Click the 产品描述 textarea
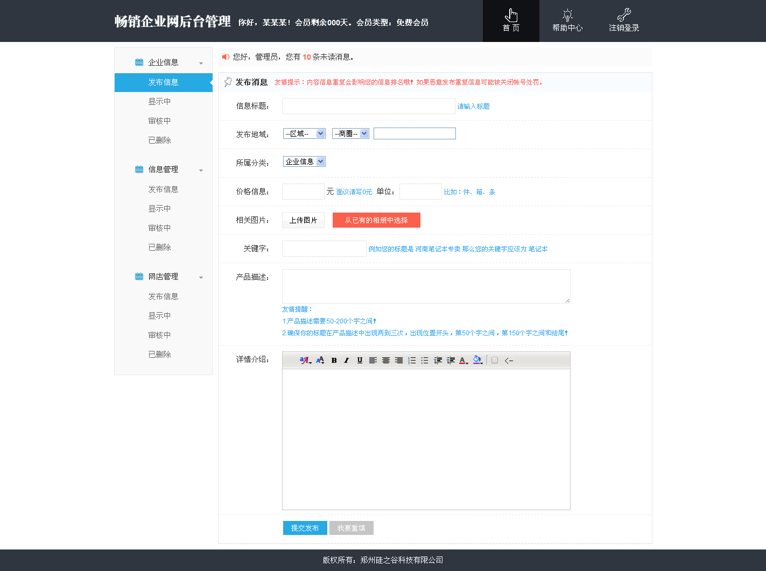Viewport: 766px width, 571px height. tap(426, 286)
